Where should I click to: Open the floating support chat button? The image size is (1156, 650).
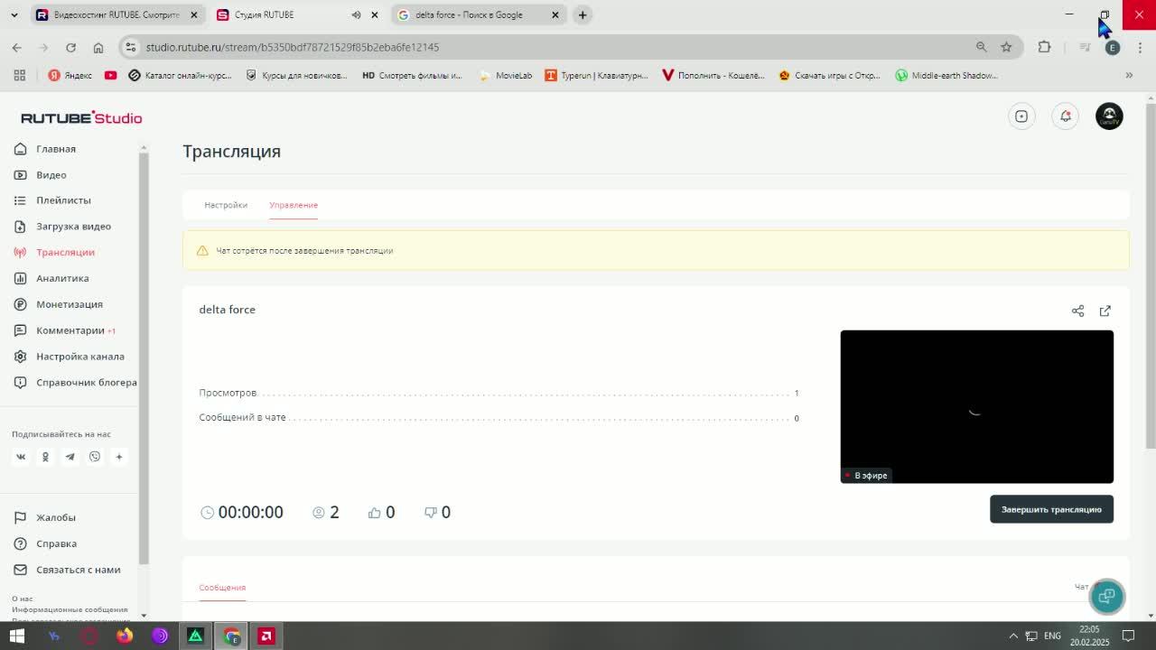[1107, 596]
